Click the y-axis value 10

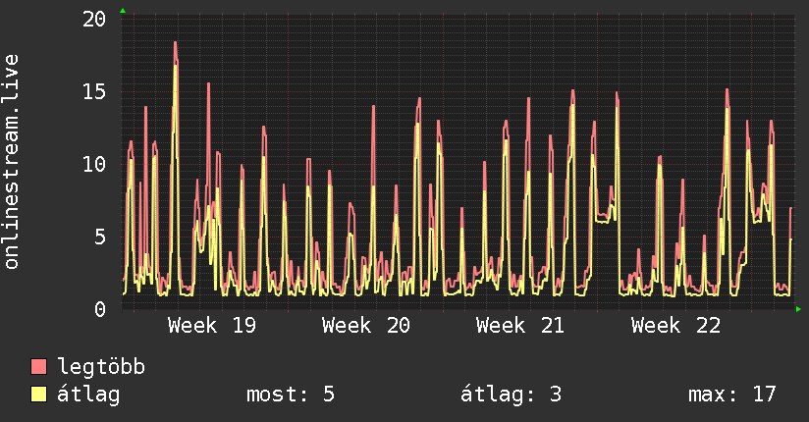(94, 165)
